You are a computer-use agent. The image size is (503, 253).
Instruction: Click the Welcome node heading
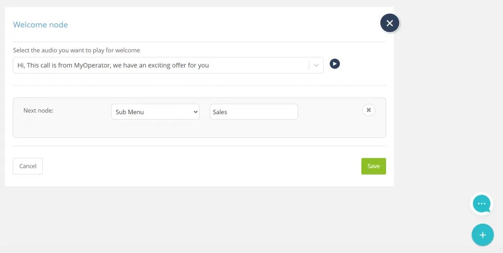pyautogui.click(x=40, y=25)
